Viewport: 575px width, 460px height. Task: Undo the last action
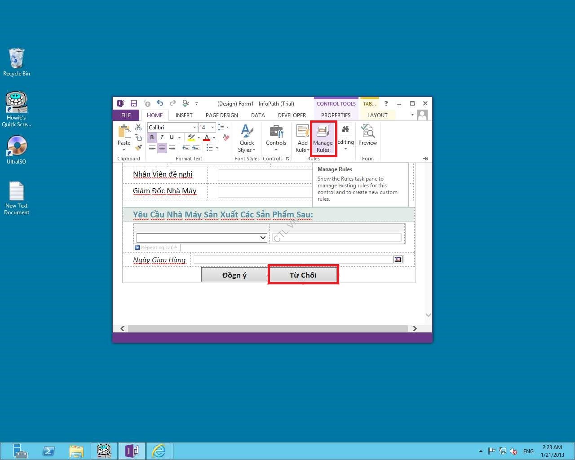pos(160,103)
